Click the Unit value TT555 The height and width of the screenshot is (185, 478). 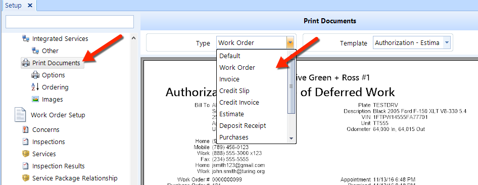381,123
